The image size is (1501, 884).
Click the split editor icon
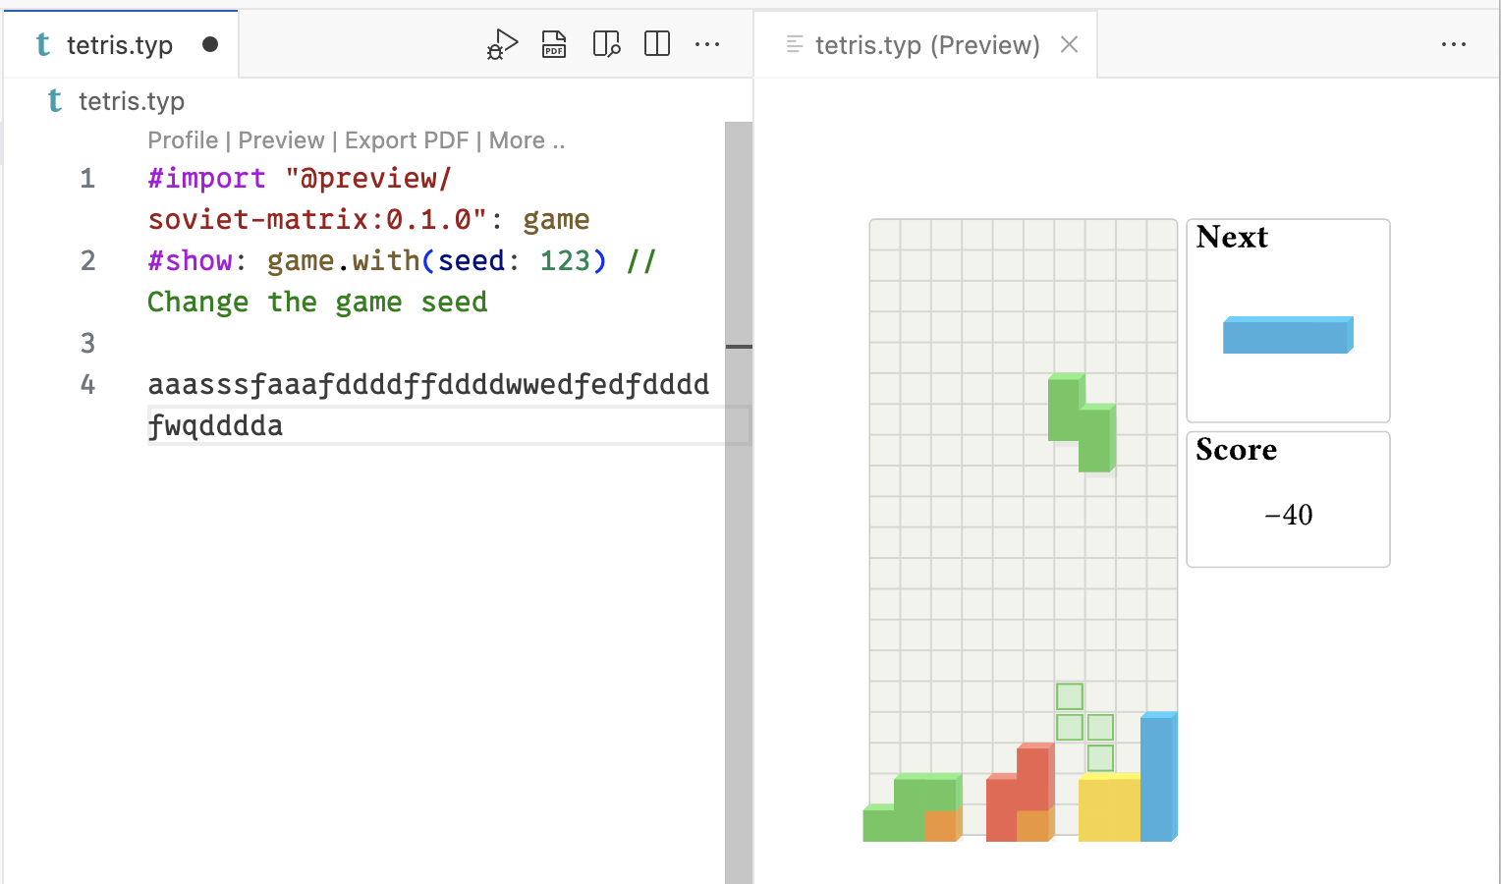coord(657,44)
